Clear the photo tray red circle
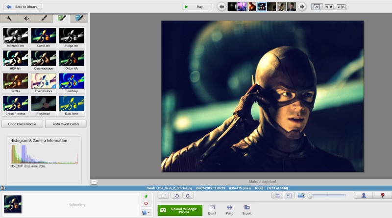This screenshot has width=392, height=218. [146, 203]
